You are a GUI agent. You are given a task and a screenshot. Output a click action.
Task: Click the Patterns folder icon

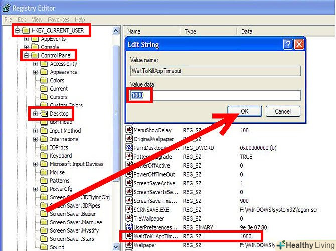(44, 181)
